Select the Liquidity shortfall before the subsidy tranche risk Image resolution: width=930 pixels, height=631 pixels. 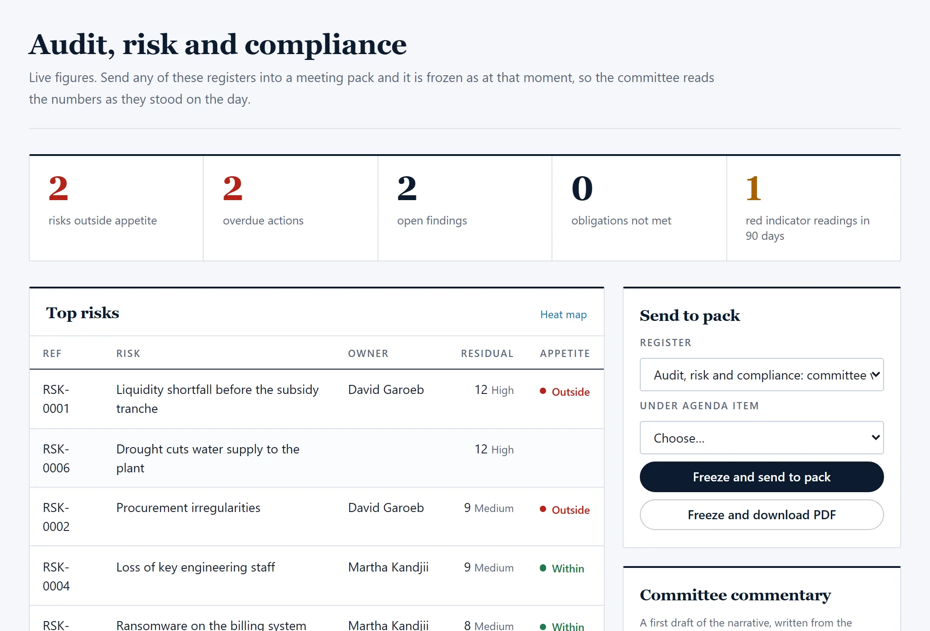coord(218,399)
